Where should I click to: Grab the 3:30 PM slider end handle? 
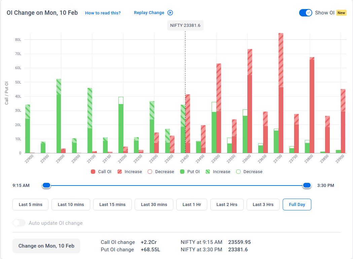(307, 186)
